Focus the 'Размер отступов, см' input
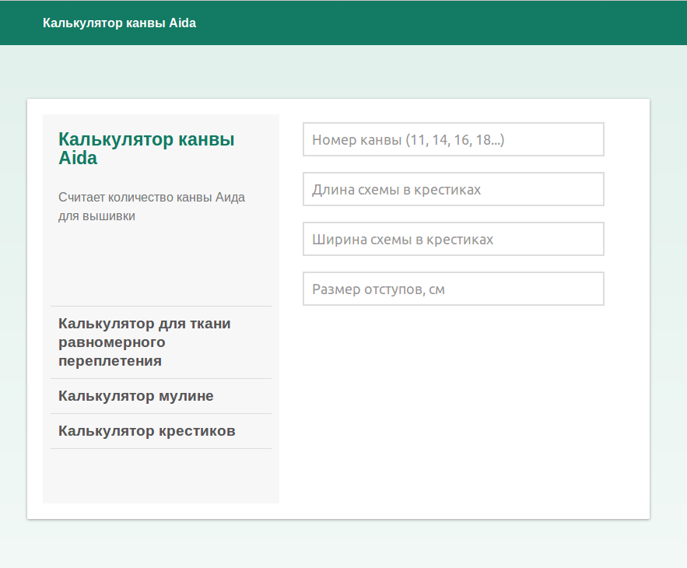687x568 pixels. point(454,289)
